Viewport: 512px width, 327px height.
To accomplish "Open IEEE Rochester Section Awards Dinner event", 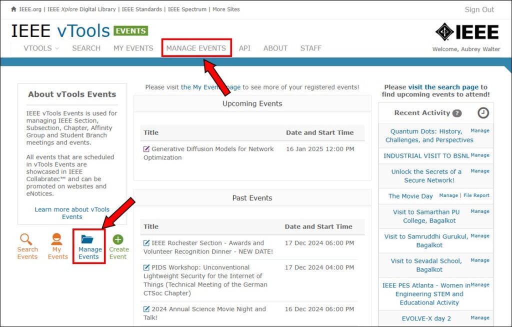I will [x=208, y=247].
